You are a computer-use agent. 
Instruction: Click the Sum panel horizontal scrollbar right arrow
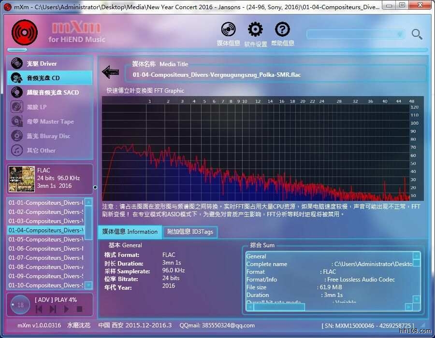(408, 307)
